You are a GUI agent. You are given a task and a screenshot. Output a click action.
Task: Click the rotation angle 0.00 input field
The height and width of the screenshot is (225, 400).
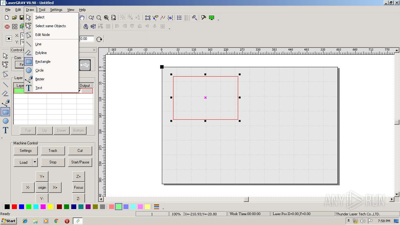click(x=87, y=39)
